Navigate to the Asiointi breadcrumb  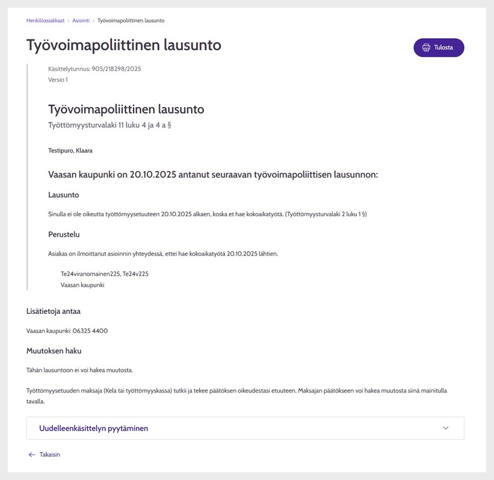click(81, 21)
